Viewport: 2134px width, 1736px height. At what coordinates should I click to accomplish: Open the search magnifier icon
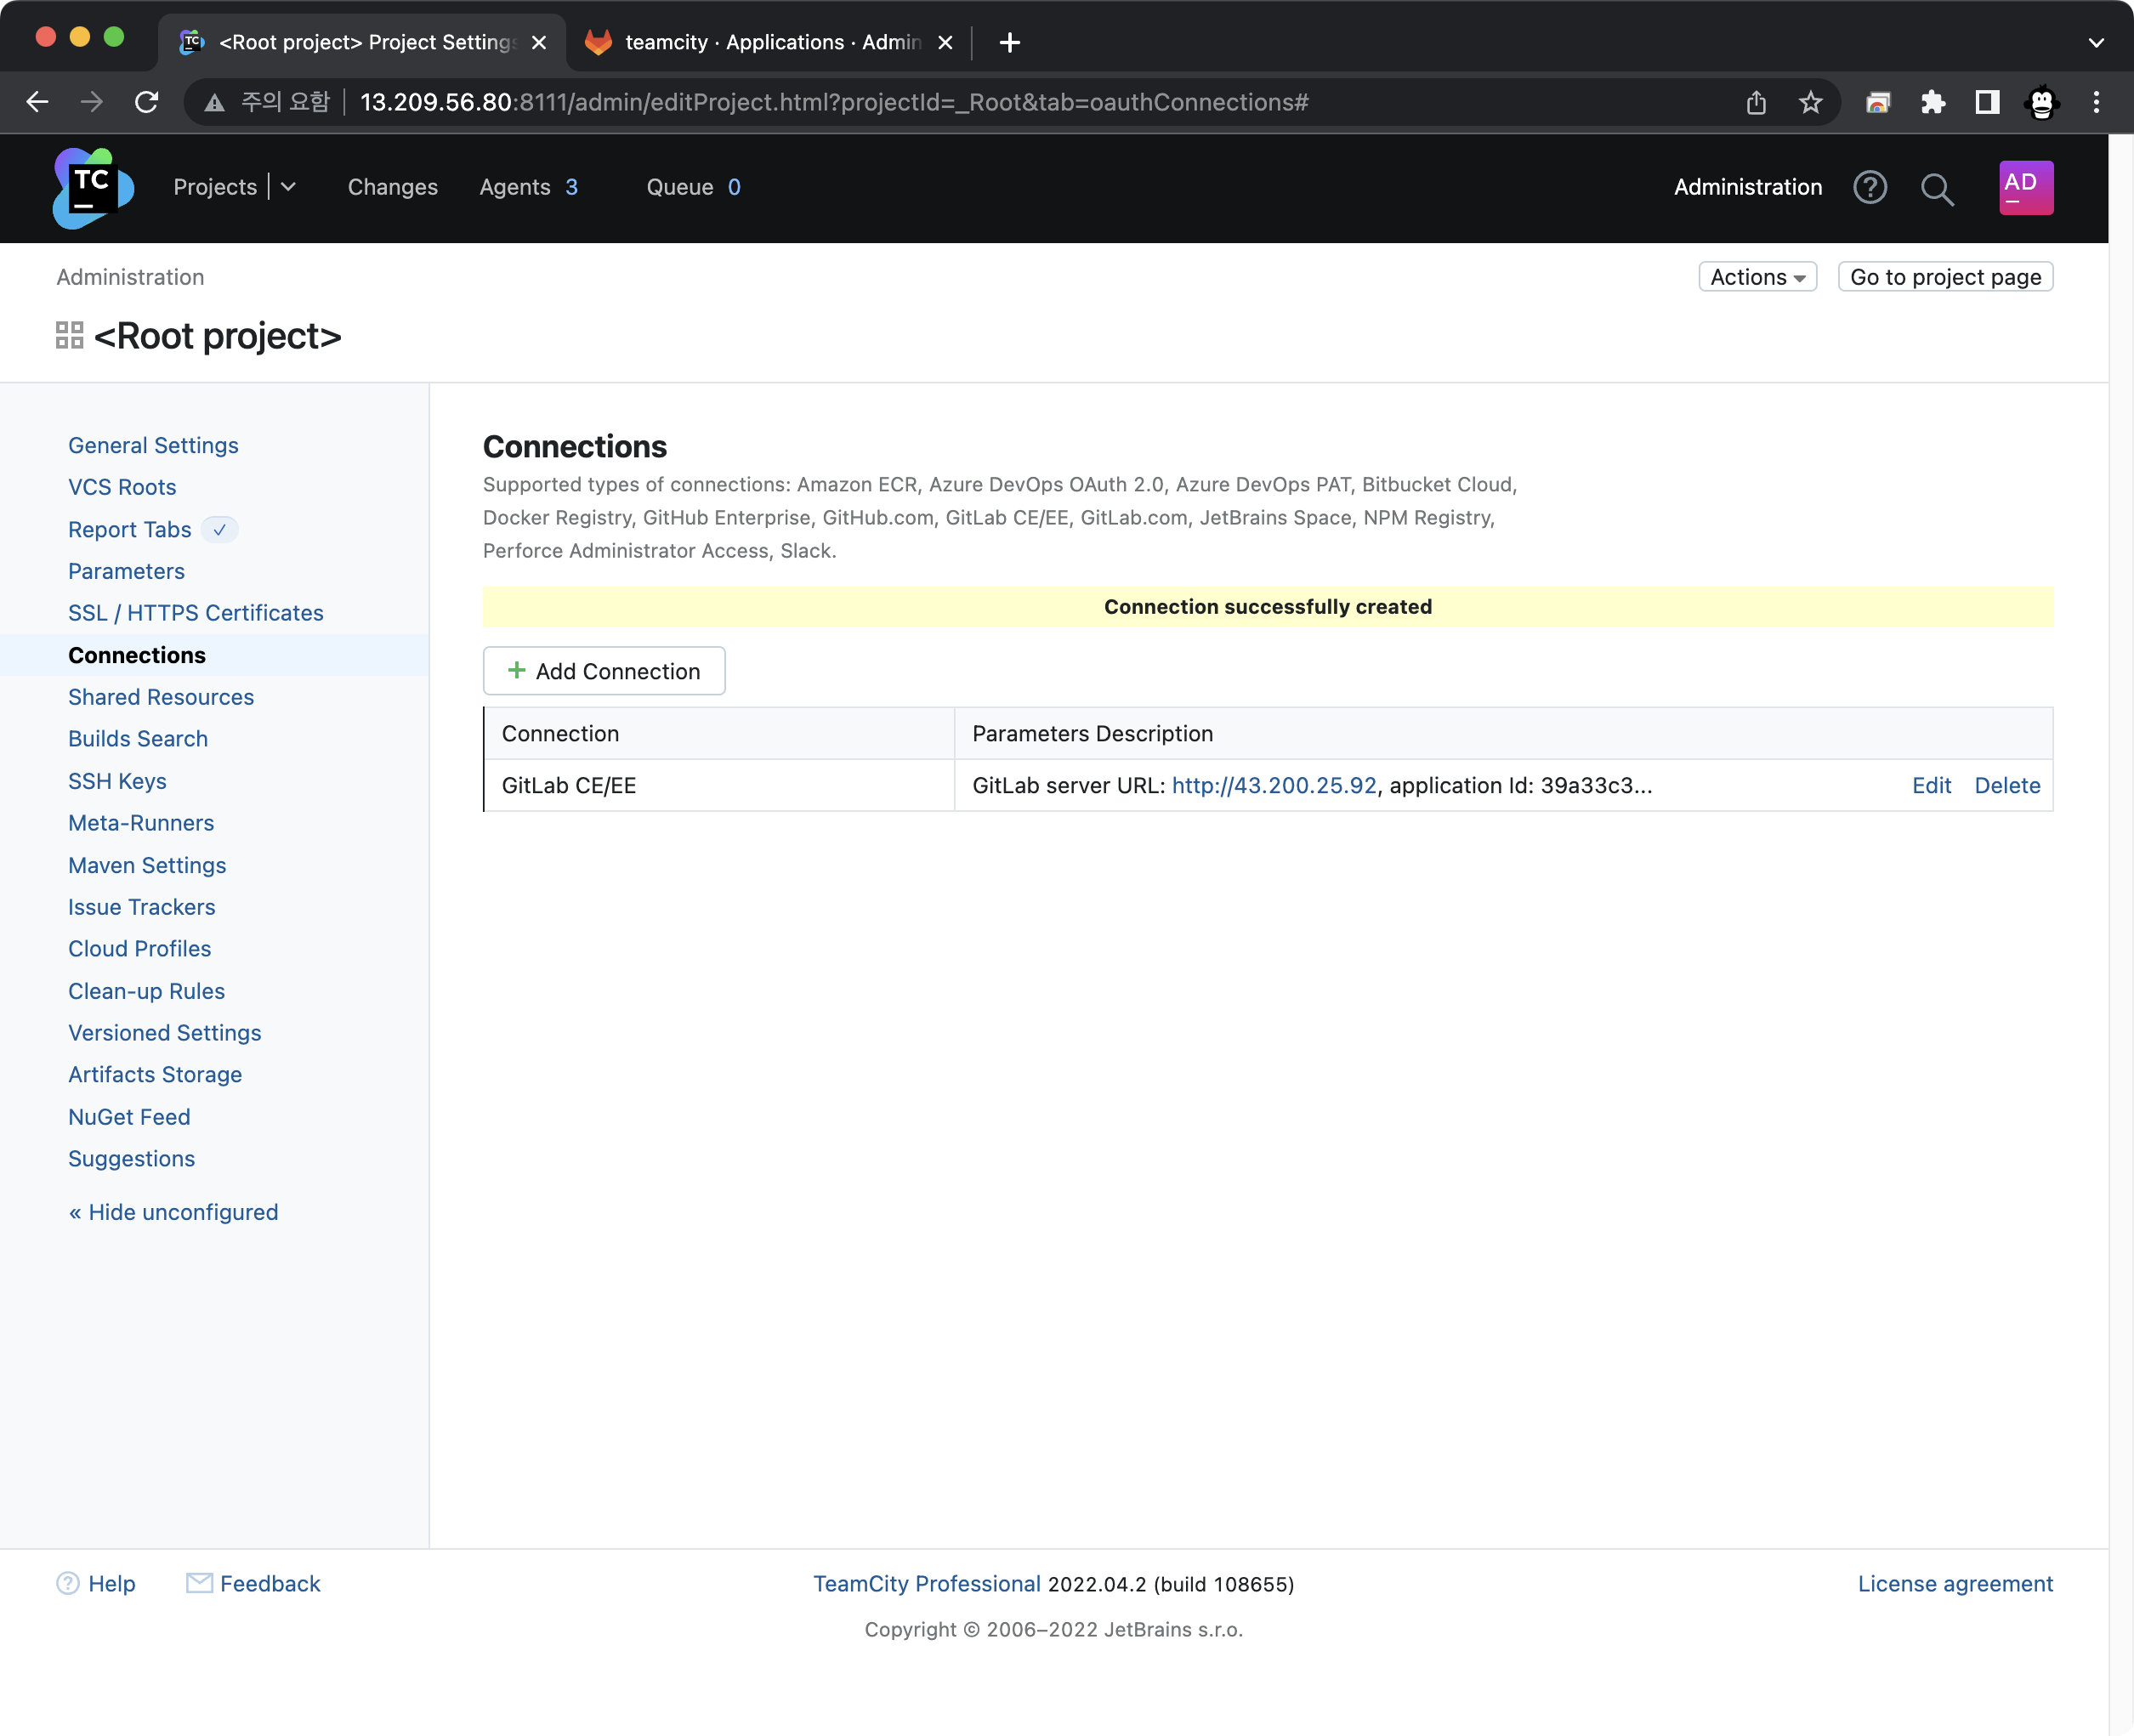pyautogui.click(x=1937, y=188)
